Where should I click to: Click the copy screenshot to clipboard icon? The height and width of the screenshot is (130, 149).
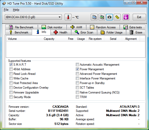tap(102, 17)
